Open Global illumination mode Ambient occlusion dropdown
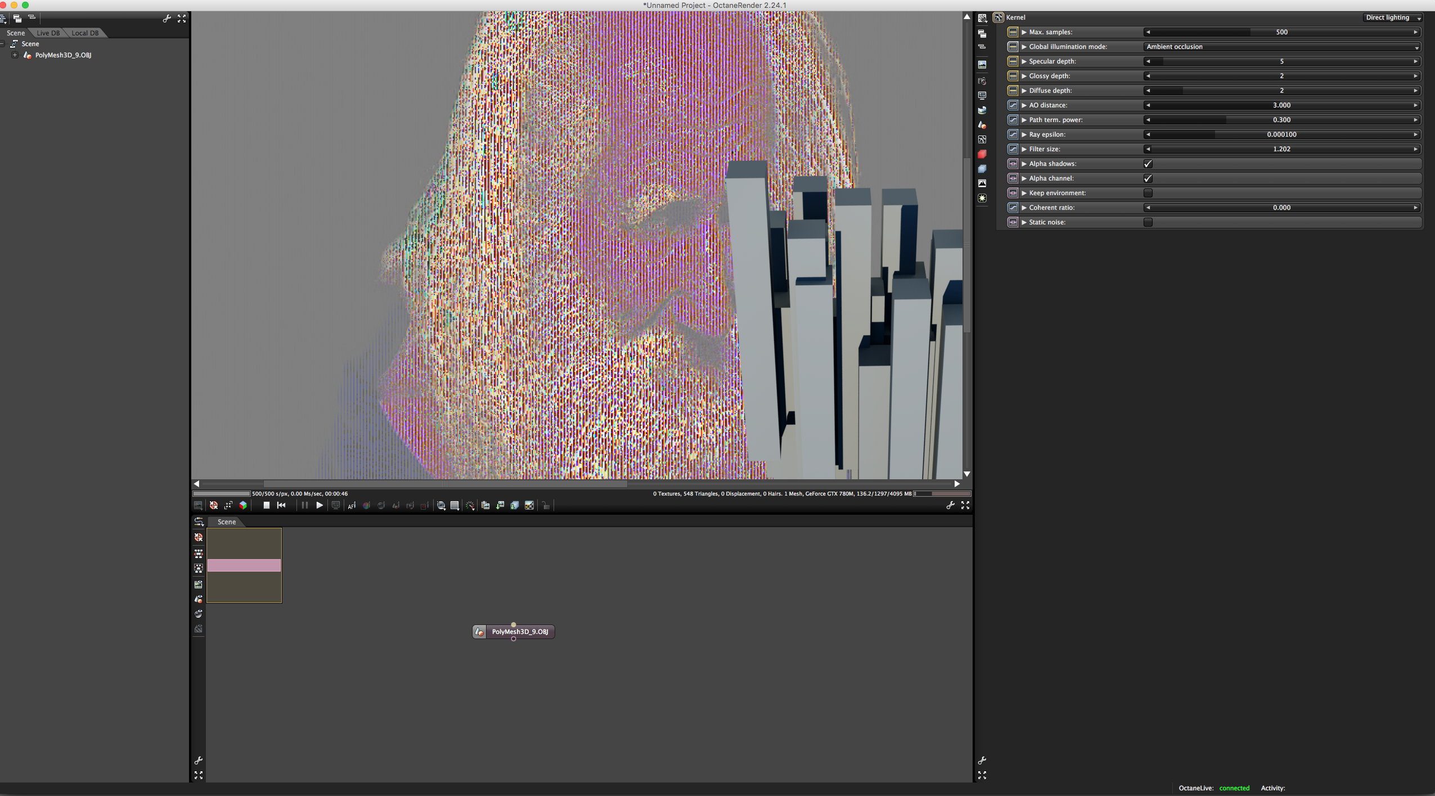 pos(1281,47)
